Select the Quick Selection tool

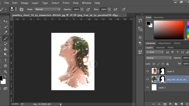[x=6, y=27]
